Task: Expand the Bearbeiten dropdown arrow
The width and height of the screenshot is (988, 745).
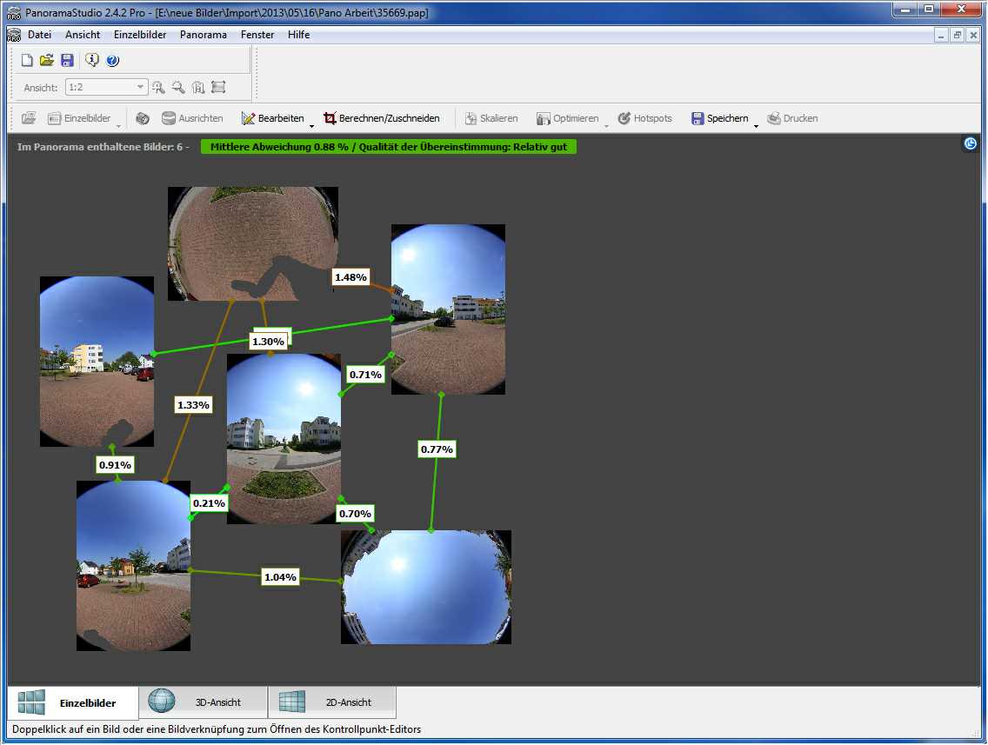Action: (x=311, y=124)
